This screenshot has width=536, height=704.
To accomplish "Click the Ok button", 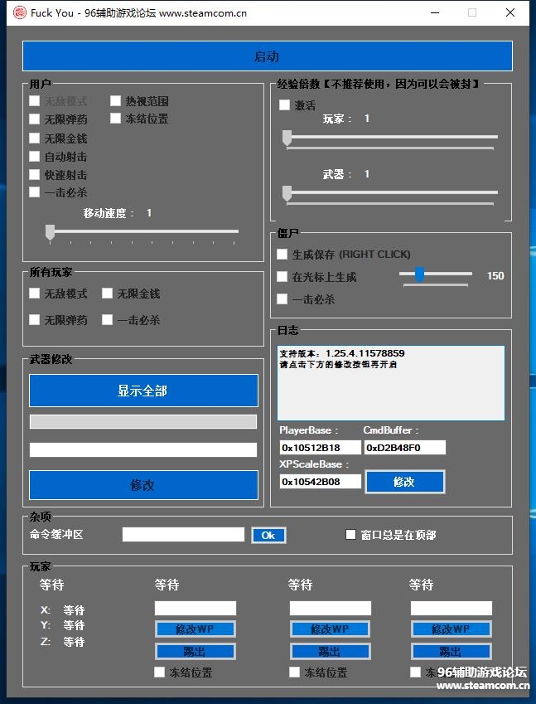I will click(268, 535).
